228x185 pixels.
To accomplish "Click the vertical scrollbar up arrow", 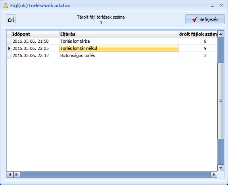I will click(x=220, y=34).
